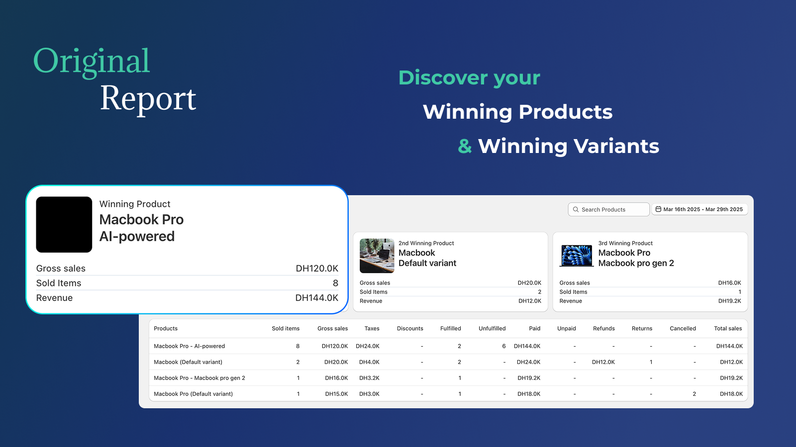Image resolution: width=796 pixels, height=447 pixels.
Task: Click the DH18.0K paid value in the last row
Action: [x=529, y=394]
